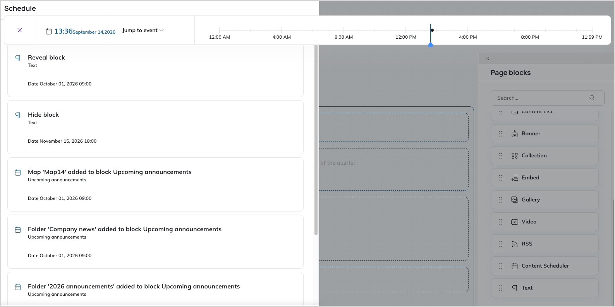The height and width of the screenshot is (307, 615).
Task: Close the schedule timeline with the X icon
Action: tap(20, 30)
